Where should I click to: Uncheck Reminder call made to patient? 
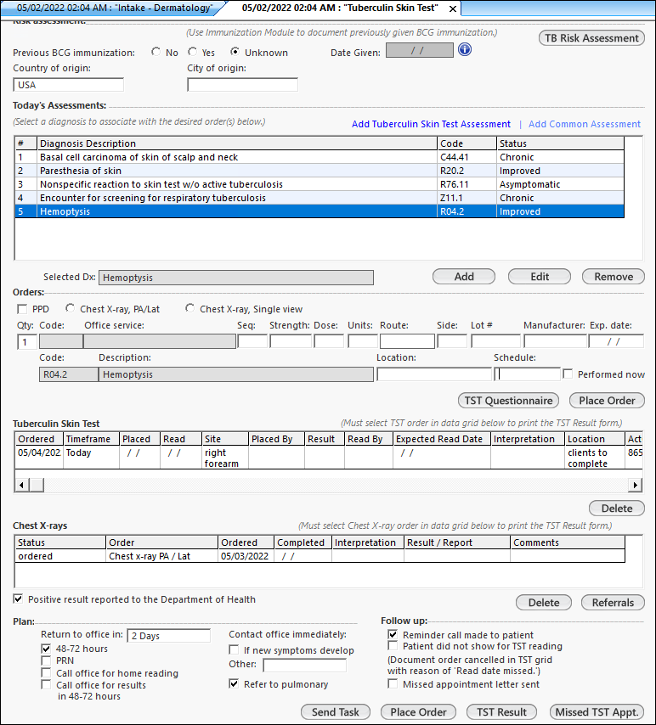click(x=393, y=634)
